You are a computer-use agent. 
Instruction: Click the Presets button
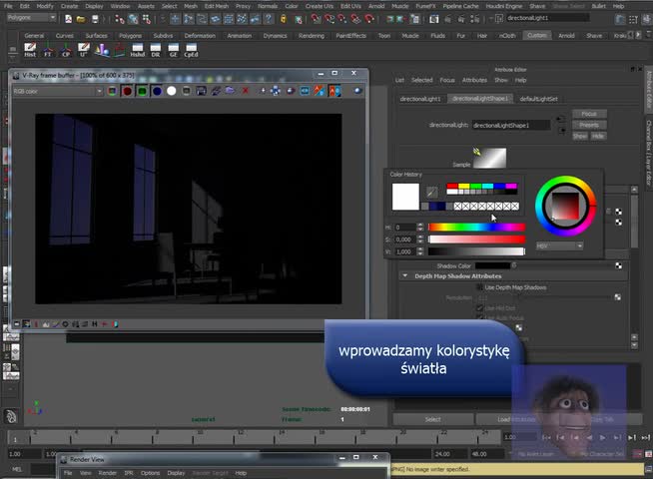click(x=589, y=125)
